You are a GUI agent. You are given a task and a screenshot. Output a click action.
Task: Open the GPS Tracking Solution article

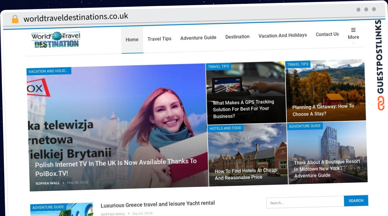(243, 109)
